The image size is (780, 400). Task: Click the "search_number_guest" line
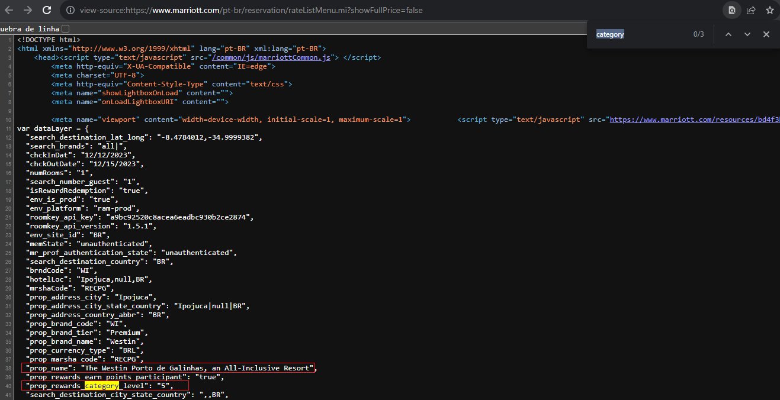coord(83,182)
